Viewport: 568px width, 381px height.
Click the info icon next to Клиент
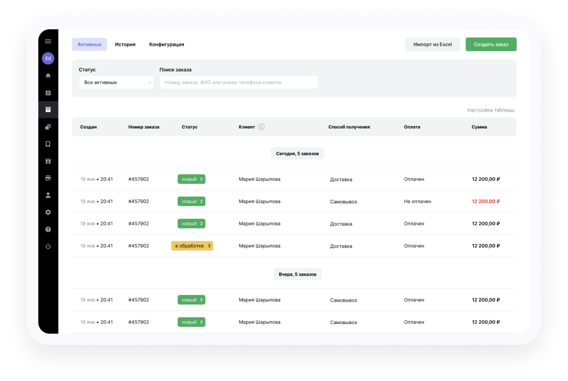point(261,127)
